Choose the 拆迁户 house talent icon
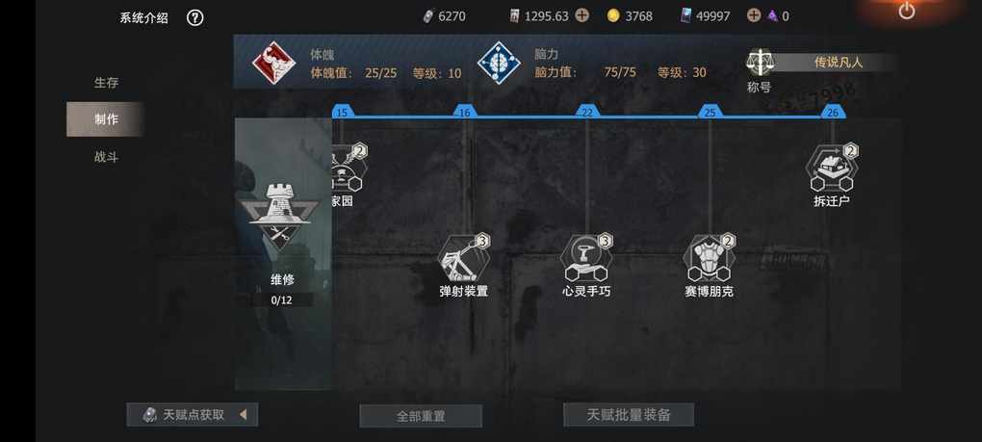The height and width of the screenshot is (442, 982). [832, 169]
